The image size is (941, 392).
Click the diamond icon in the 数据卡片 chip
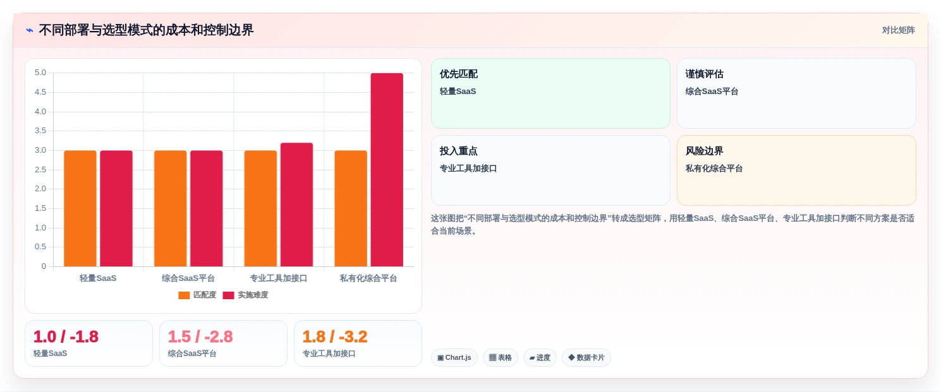571,357
